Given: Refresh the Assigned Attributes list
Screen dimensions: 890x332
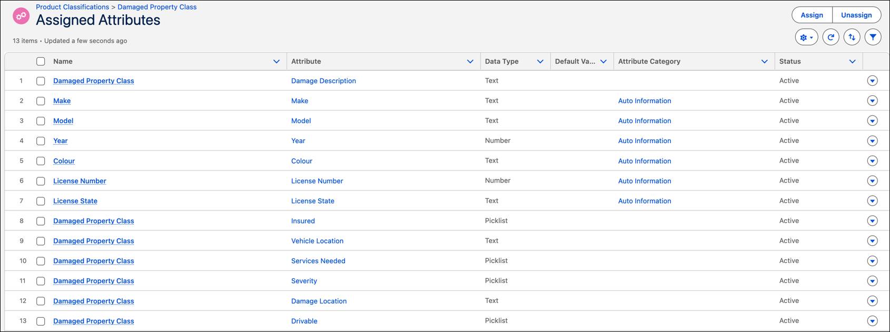Looking at the screenshot, I should [x=830, y=37].
